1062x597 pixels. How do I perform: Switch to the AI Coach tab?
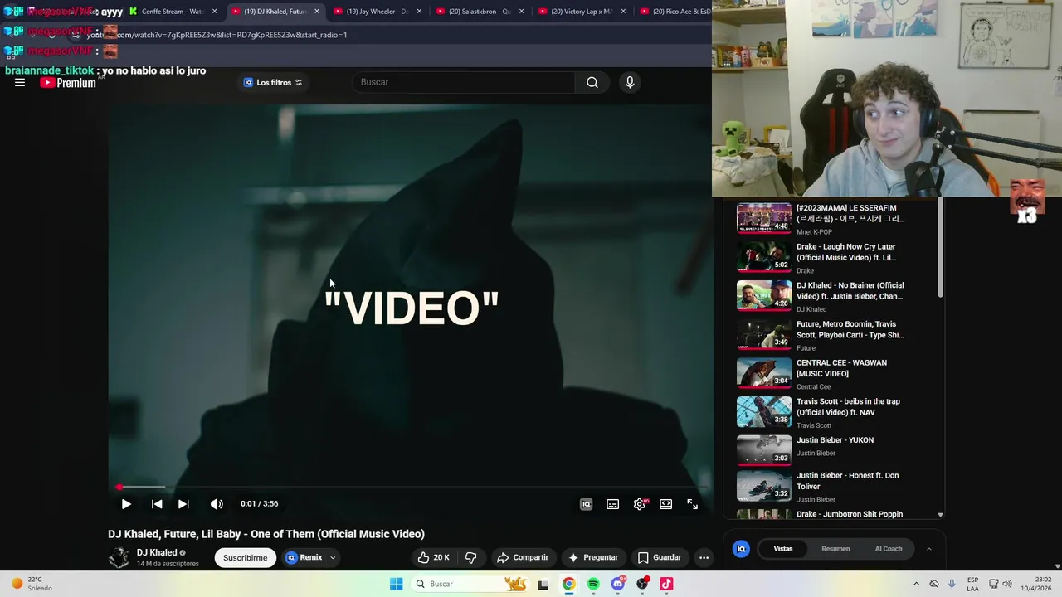[x=889, y=549]
